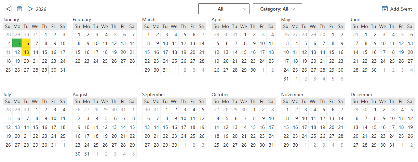
Task: Go to next year arrow
Action: point(30,9)
